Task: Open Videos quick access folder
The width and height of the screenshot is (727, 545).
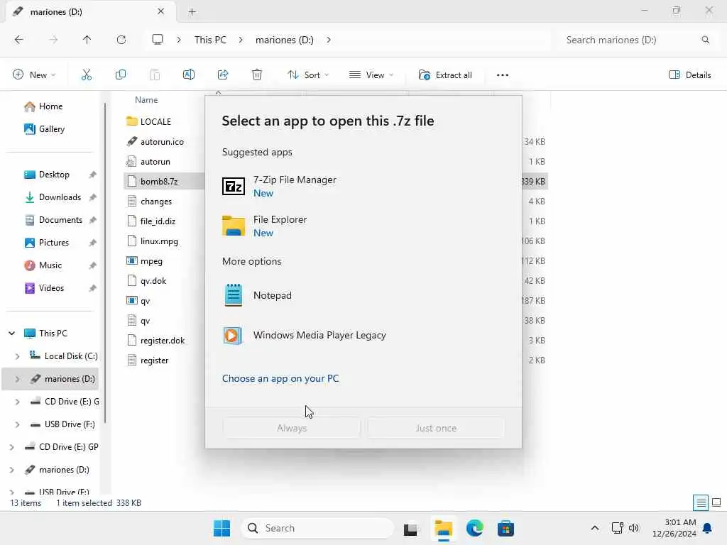Action: [x=51, y=288]
